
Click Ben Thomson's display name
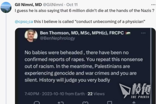82,33
